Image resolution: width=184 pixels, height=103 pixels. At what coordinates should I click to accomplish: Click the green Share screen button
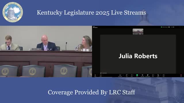137,75
